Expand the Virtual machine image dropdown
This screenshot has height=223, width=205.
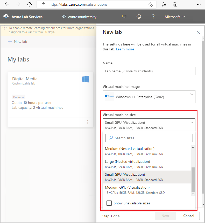[149, 97]
